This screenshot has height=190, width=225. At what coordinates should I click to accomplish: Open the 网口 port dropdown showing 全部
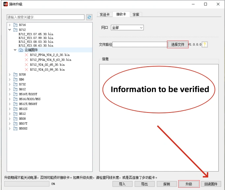click(127, 28)
